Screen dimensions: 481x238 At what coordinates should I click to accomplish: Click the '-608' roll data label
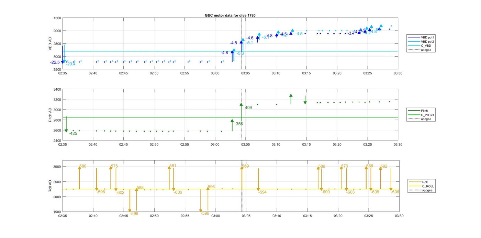pos(375,192)
